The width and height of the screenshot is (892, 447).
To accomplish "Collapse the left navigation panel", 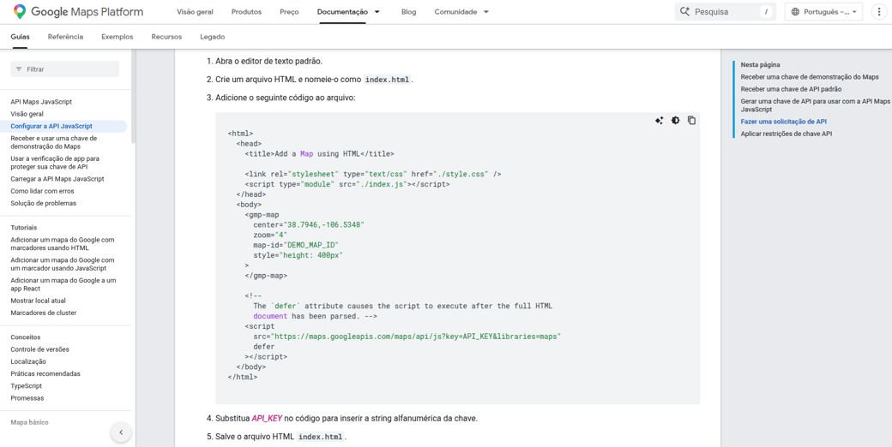I will tap(121, 432).
